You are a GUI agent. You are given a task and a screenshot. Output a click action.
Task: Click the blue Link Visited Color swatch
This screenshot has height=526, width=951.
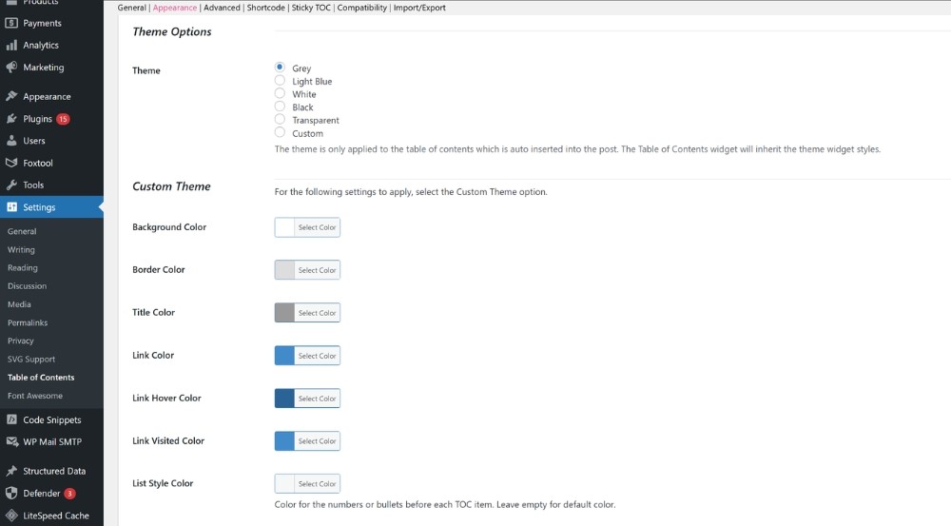point(284,441)
